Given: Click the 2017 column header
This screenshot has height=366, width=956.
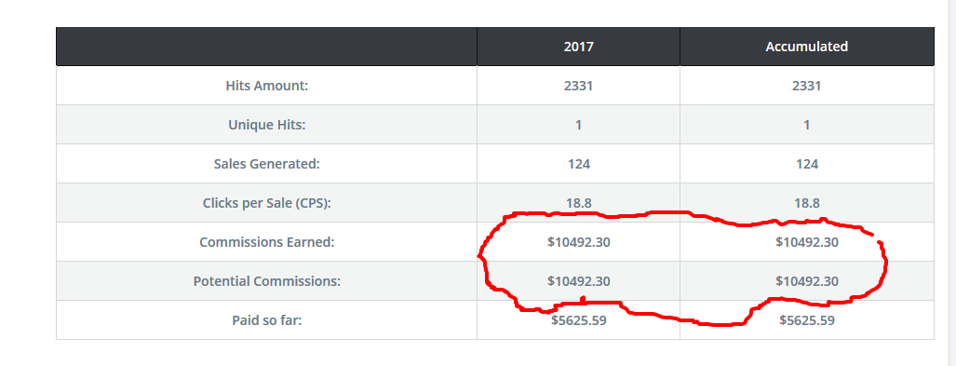Looking at the screenshot, I should [x=578, y=47].
